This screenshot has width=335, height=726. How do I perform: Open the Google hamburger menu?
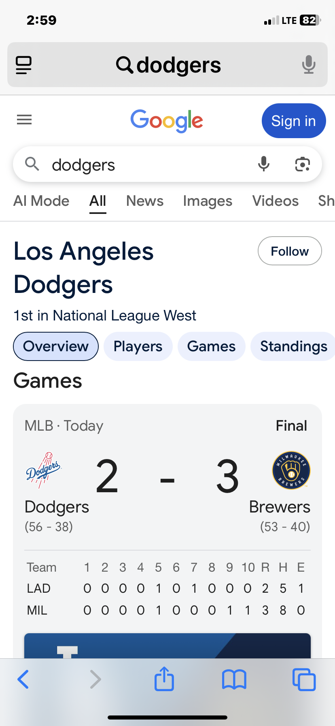click(x=24, y=120)
